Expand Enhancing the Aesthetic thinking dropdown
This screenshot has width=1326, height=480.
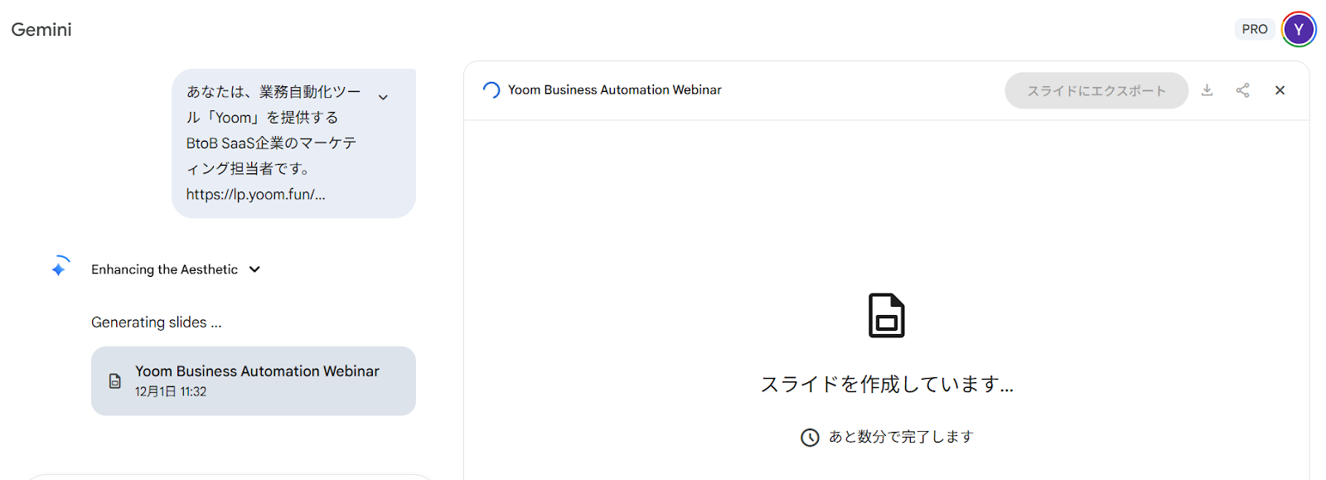254,269
